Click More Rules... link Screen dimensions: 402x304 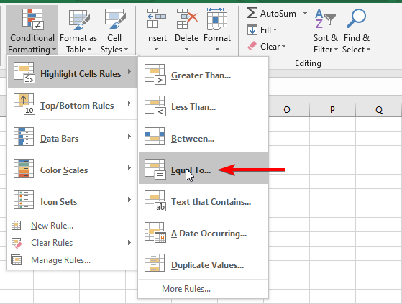(x=186, y=289)
